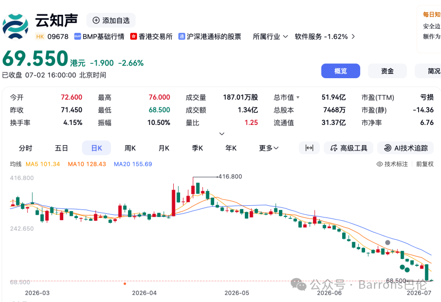Click 量比 value 1.25
The height and width of the screenshot is (302, 441).
[x=251, y=123]
